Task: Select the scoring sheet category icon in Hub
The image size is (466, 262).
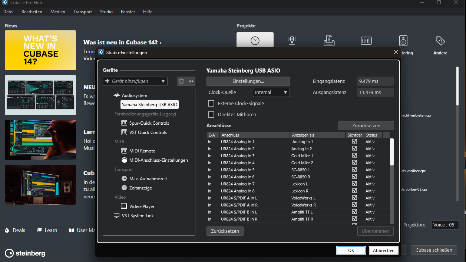Action: pos(329,41)
